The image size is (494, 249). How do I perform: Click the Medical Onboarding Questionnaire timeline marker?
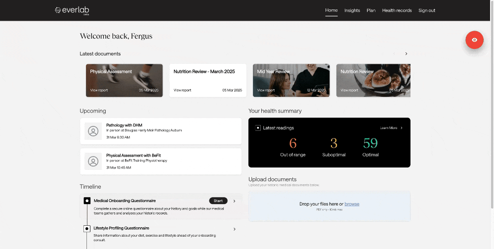[87, 201]
